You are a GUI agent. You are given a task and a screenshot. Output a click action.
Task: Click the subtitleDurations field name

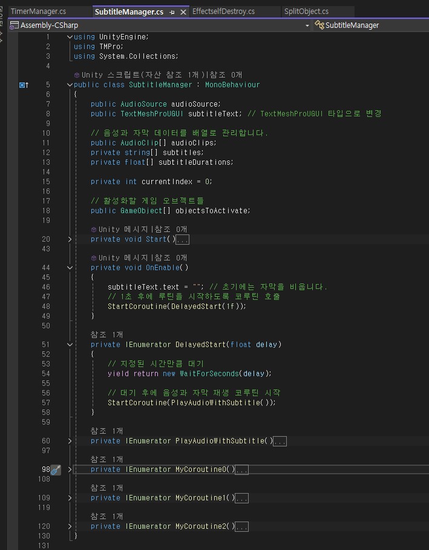194,162
